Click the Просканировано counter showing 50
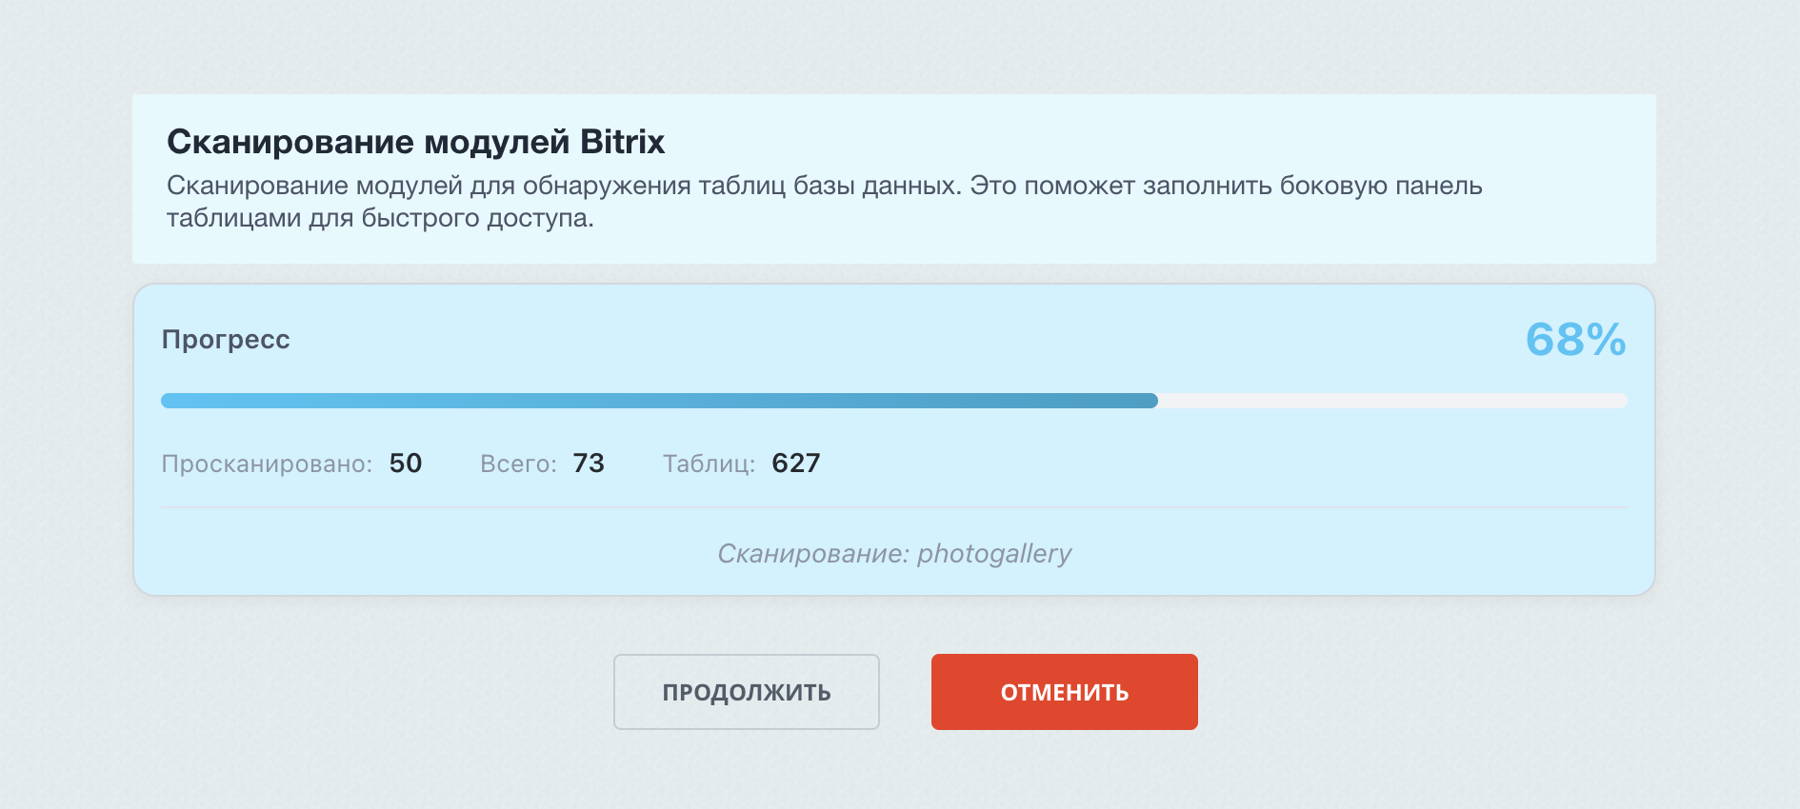The height and width of the screenshot is (809, 1800). [292, 464]
